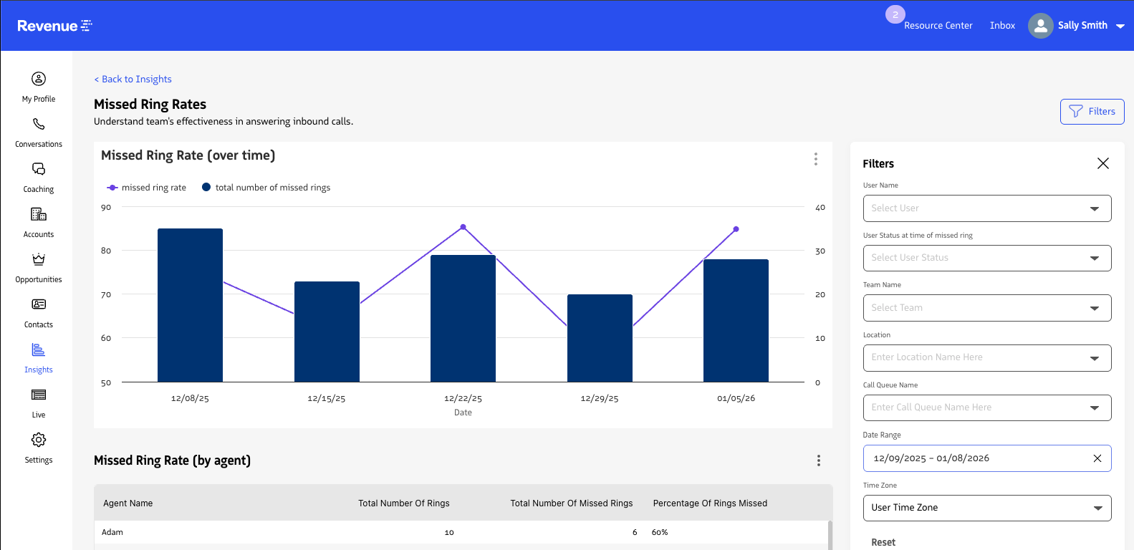Screen dimensions: 1134x550
Task: Toggle the missed ring rate legend series
Action: (x=147, y=188)
